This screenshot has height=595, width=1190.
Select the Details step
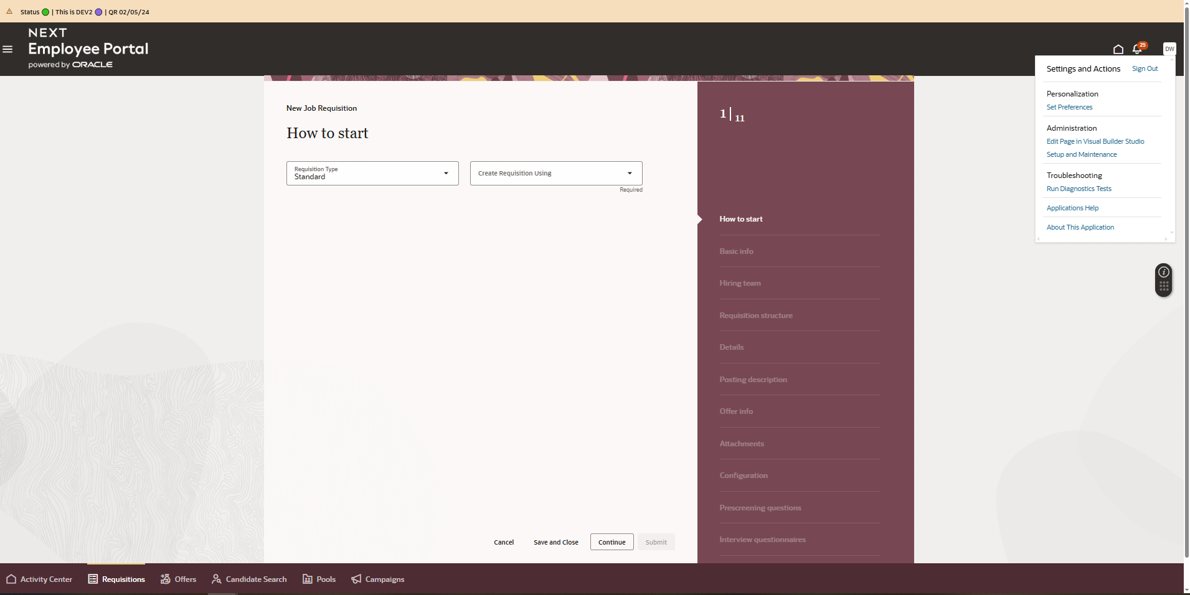[731, 347]
